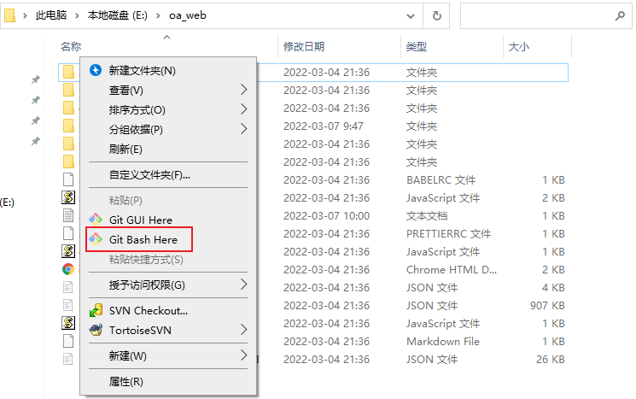Viewport: 636px width, 399px height.
Task: Click the Git Bash Here diamond icon
Action: [x=96, y=239]
